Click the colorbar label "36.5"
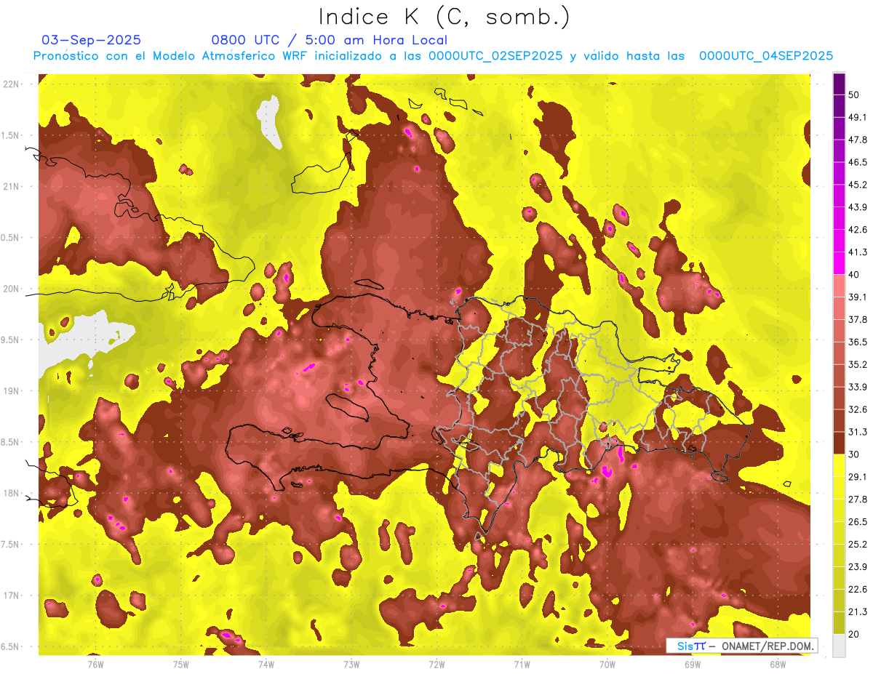Viewport: 873px width, 674px height. 858,342
